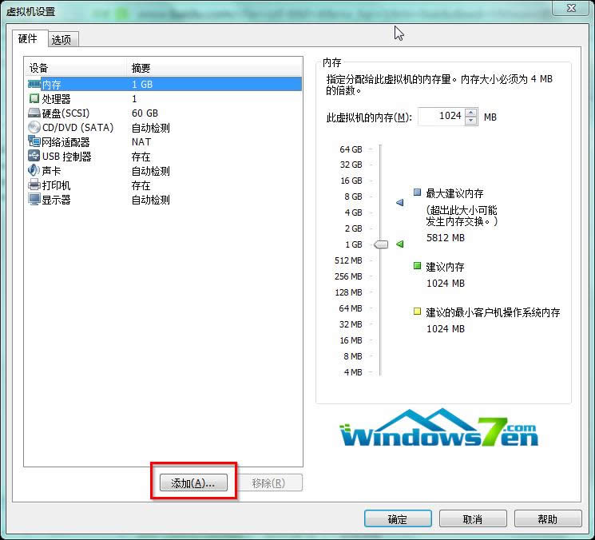Decrease memory with the down spinner arrow
The image size is (595, 540).
tap(471, 121)
